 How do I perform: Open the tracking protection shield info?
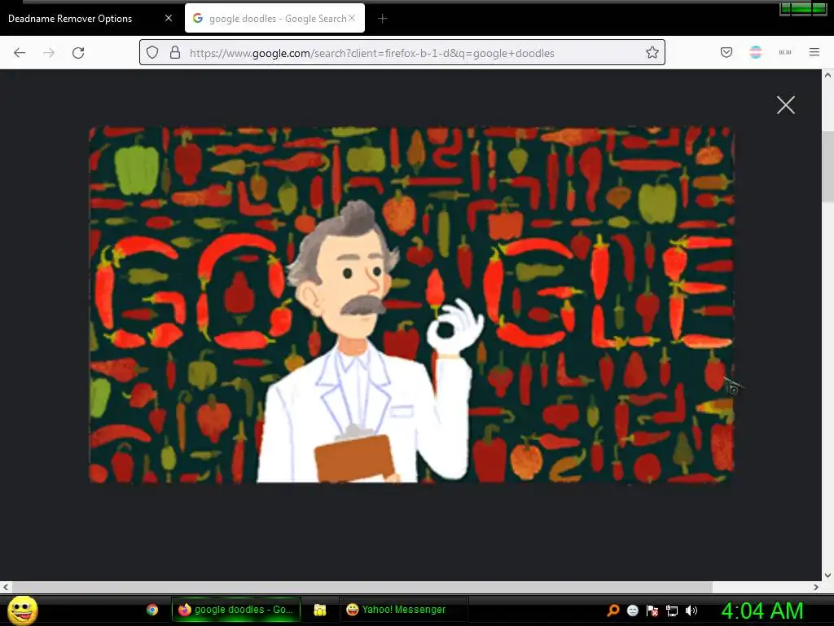click(152, 53)
